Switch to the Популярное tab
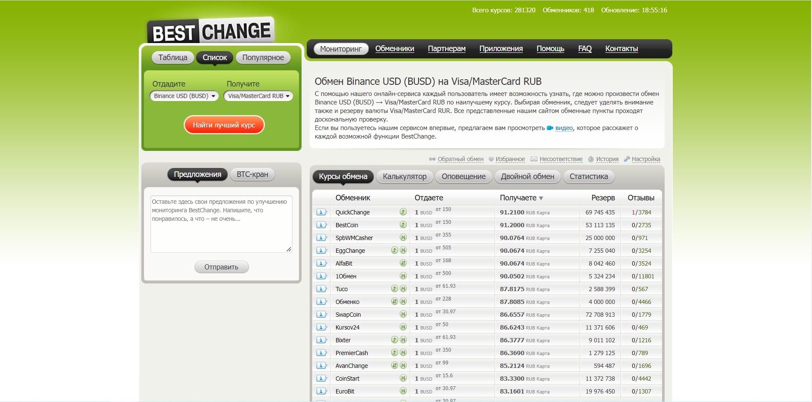Viewport: 812px width, 402px height. pos(263,58)
